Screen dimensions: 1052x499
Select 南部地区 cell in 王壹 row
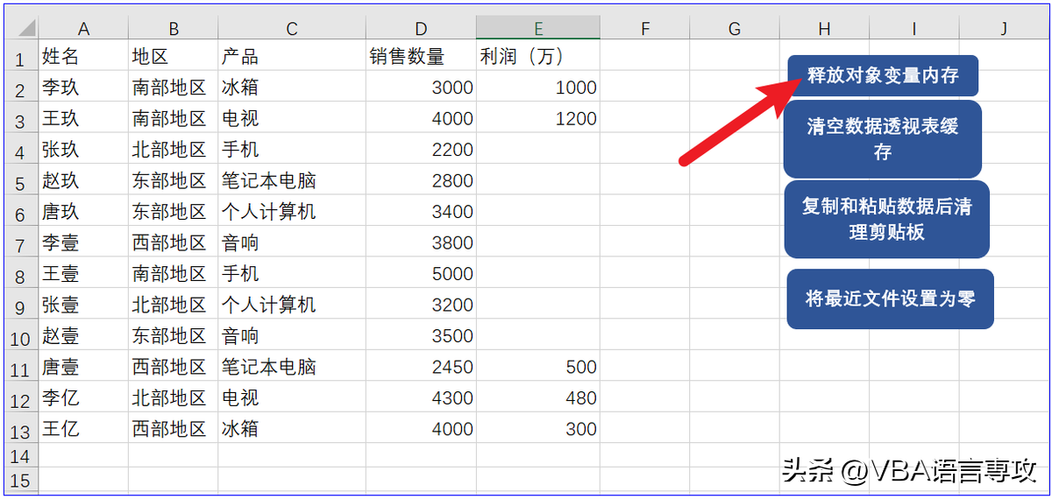[173, 274]
